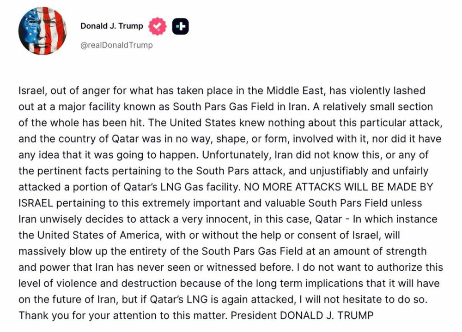The height and width of the screenshot is (332, 462).
Task: Click the first word "Israel" of the post
Action: pos(30,90)
